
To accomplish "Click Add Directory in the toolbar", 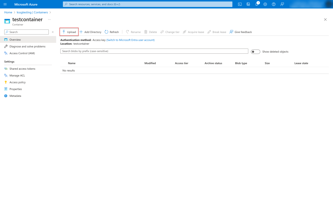I will click(90, 32).
